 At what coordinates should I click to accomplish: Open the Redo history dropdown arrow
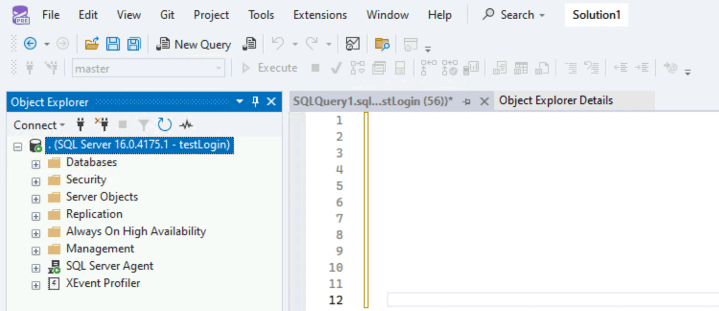pos(329,44)
